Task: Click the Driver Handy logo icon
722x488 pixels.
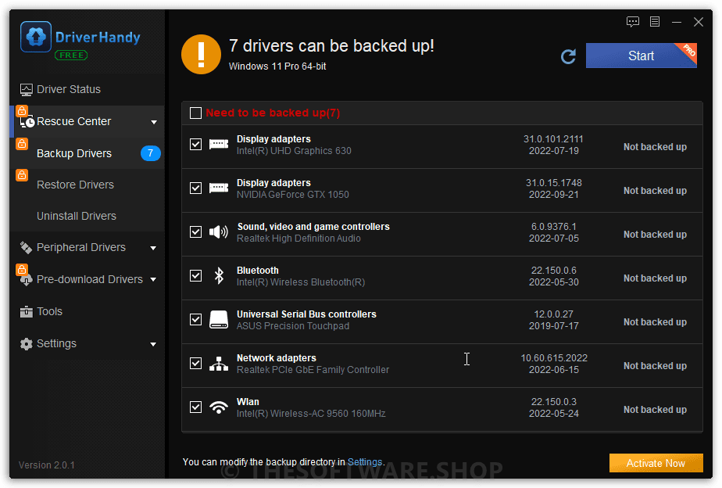Action: click(x=36, y=37)
